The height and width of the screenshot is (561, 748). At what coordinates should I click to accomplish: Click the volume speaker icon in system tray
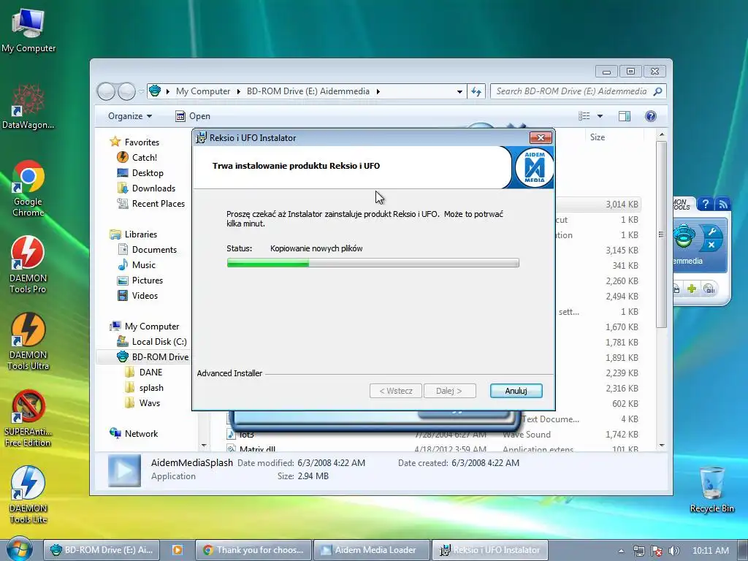673,551
